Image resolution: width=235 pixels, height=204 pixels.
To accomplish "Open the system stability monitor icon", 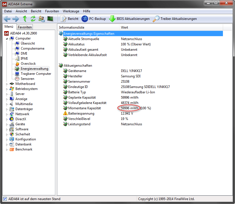I will coord(50,19).
